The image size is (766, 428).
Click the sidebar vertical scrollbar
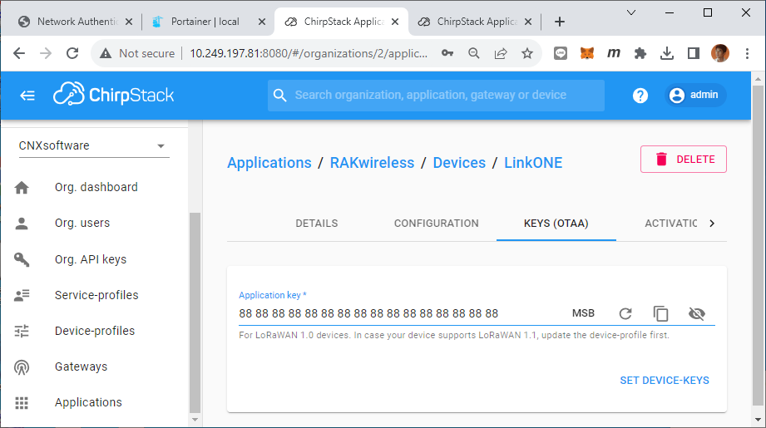[x=195, y=312]
